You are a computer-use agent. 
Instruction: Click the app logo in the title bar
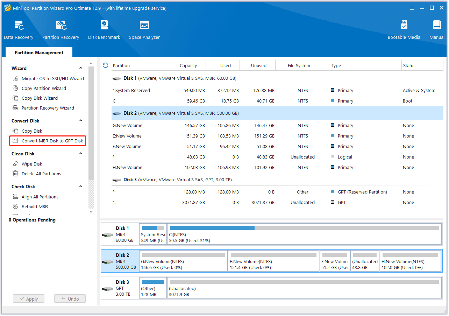pyautogui.click(x=7, y=8)
